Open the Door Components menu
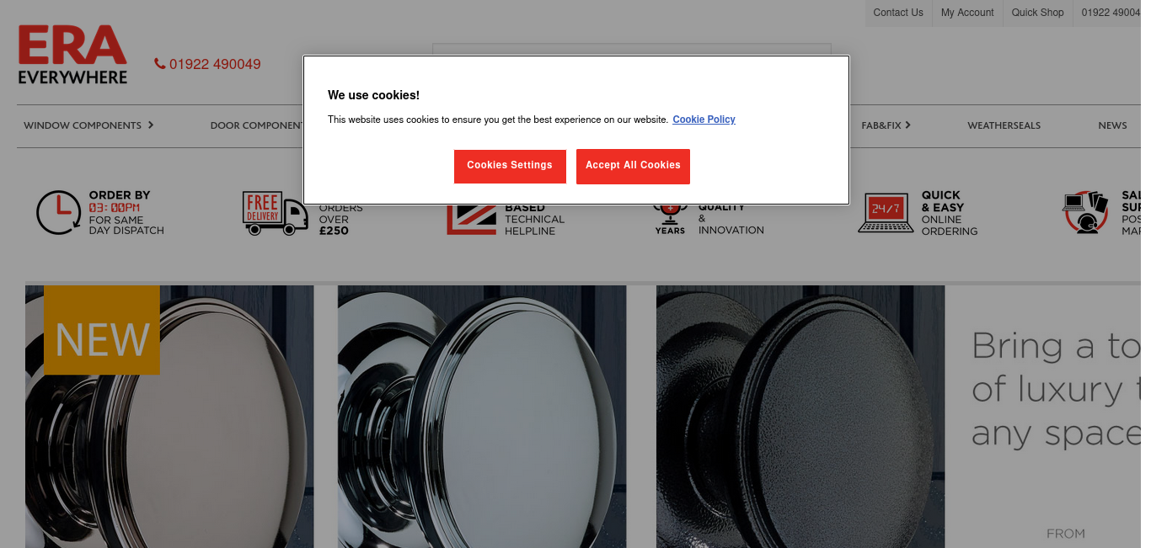Viewport: 1151px width, 548px height. [256, 125]
